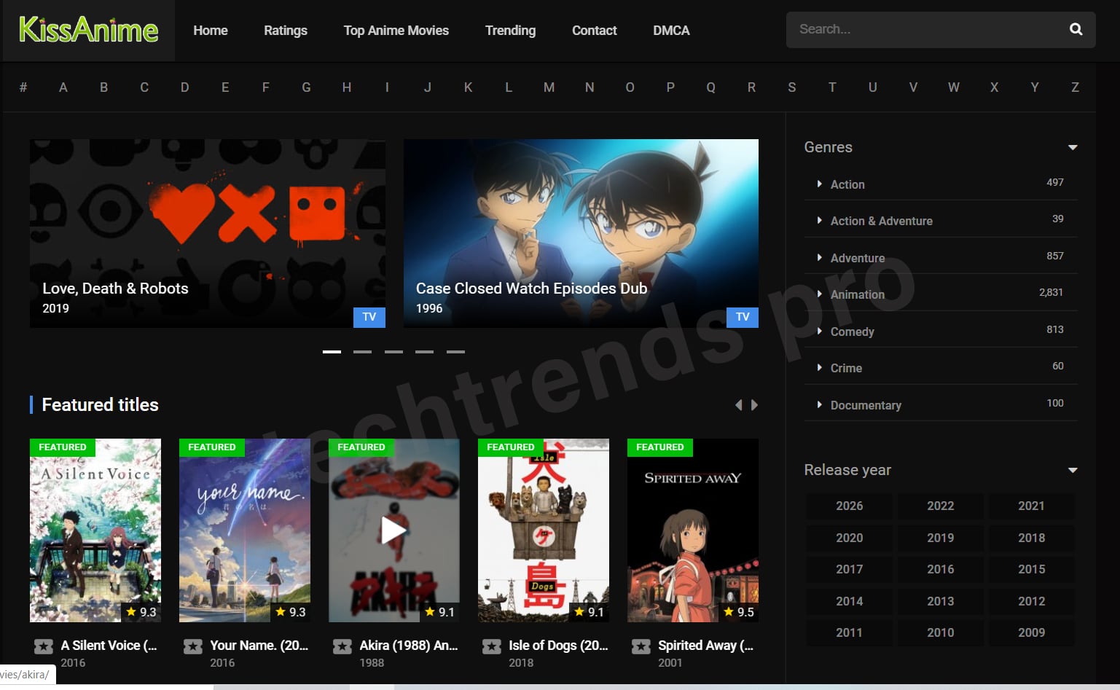Click the TV badge on Case Closed slide
Image resolution: width=1120 pixels, height=690 pixels.
(x=742, y=317)
